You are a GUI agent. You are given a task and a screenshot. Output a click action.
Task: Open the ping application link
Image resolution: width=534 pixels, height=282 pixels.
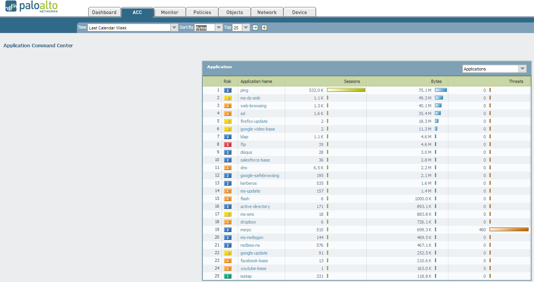coord(244,90)
